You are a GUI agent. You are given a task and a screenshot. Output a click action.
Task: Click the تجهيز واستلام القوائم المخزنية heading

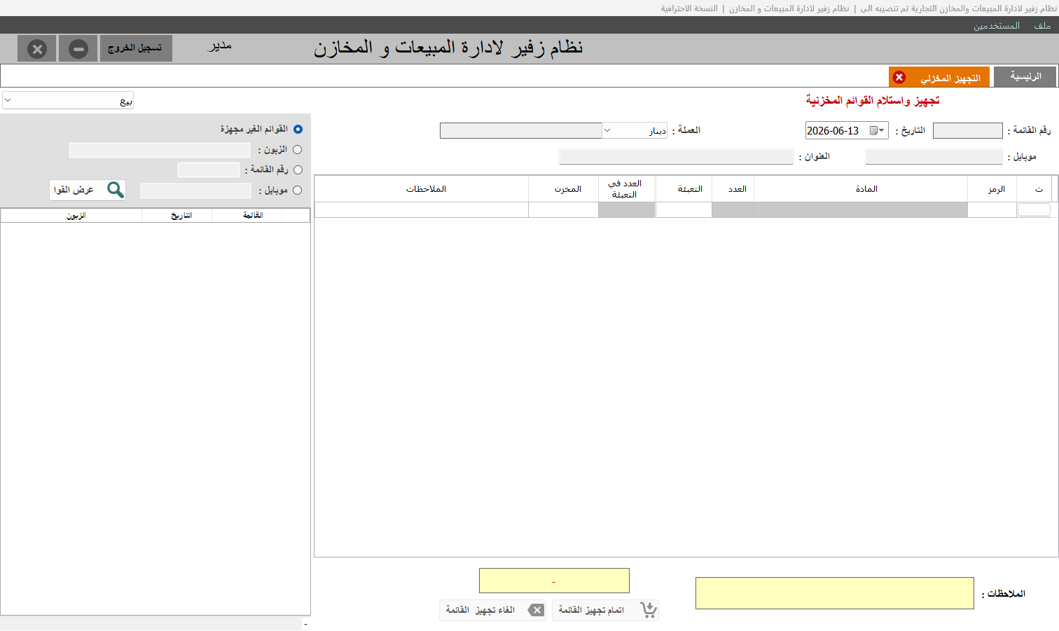click(873, 101)
